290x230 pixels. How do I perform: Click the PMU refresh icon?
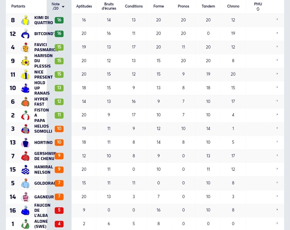(x=258, y=9)
